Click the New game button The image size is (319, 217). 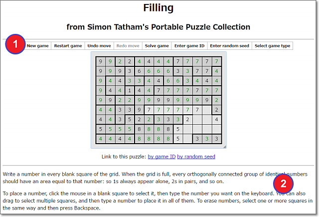(x=38, y=46)
